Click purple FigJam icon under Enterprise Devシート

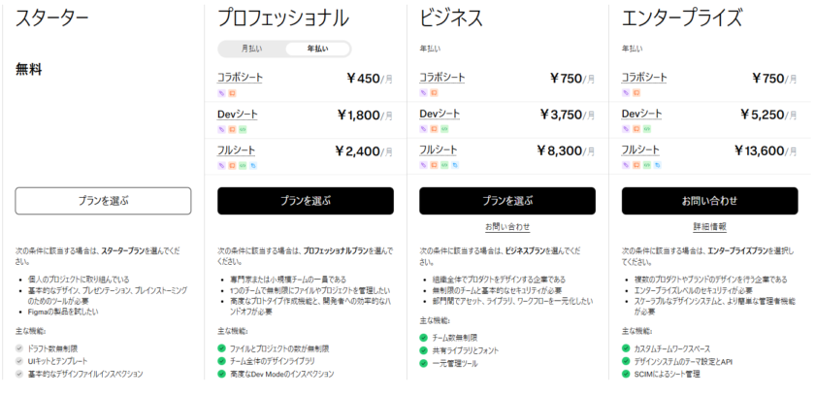click(x=626, y=129)
